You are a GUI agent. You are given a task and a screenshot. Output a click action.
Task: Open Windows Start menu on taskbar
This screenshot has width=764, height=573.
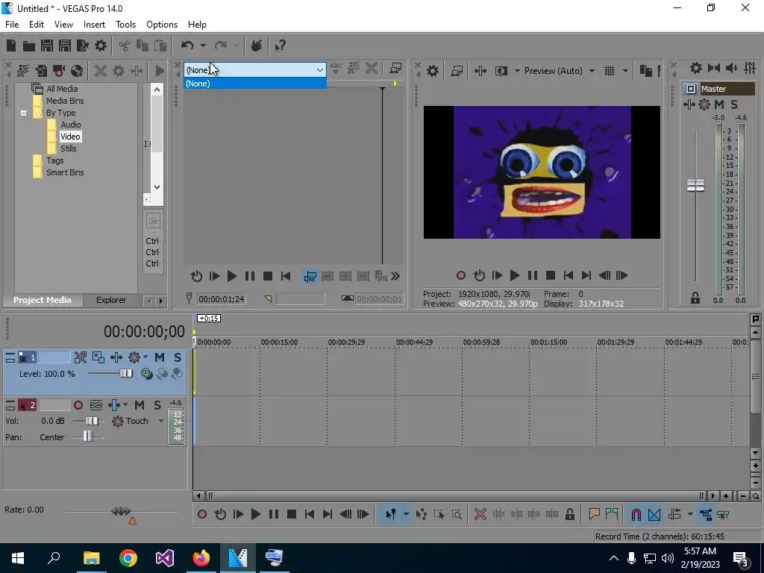pyautogui.click(x=18, y=558)
